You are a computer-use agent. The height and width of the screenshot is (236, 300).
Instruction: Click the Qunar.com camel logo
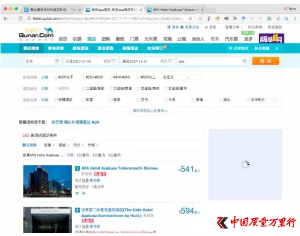36,34
